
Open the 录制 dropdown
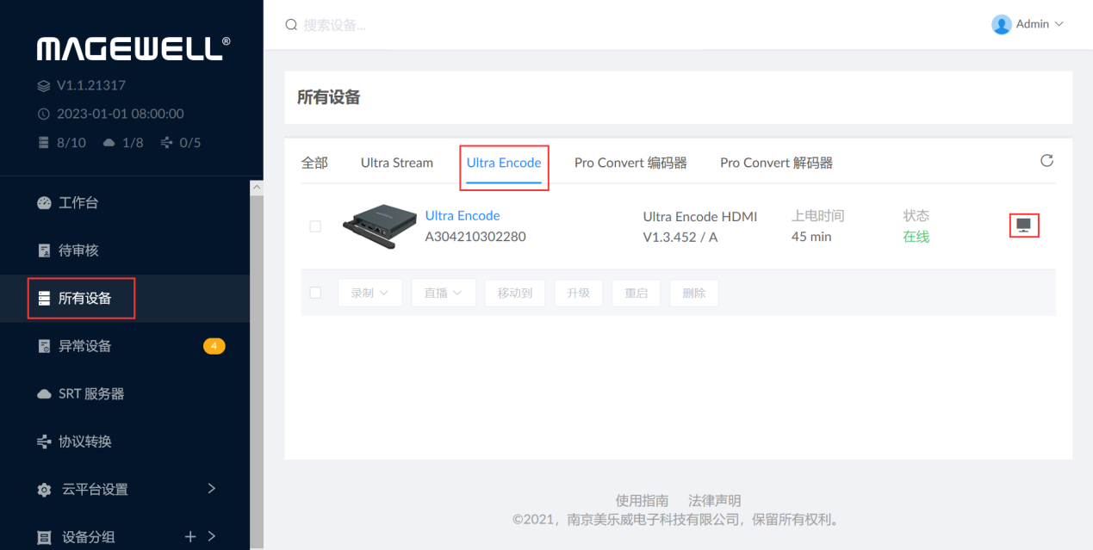click(x=370, y=293)
